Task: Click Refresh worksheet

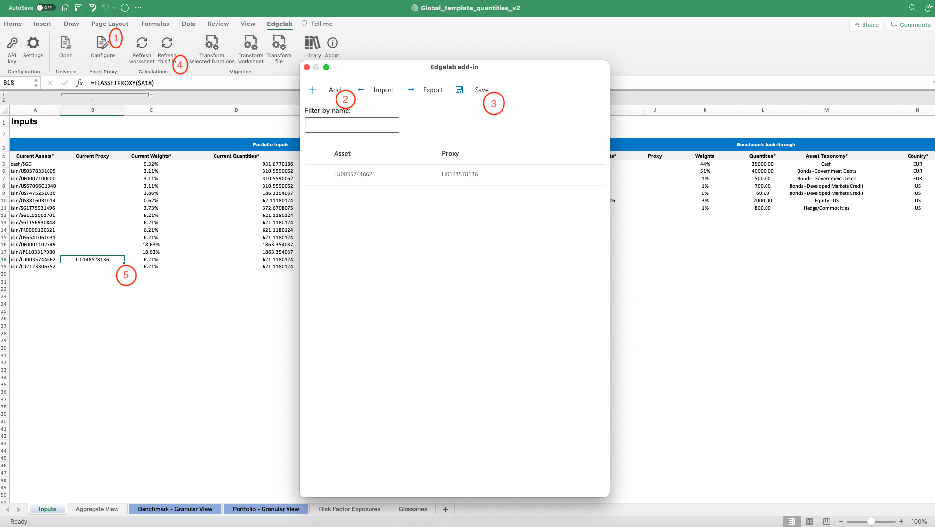Action: (142, 49)
